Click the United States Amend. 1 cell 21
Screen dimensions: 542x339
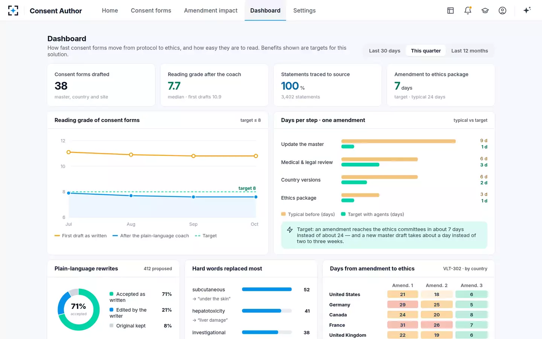(403, 295)
